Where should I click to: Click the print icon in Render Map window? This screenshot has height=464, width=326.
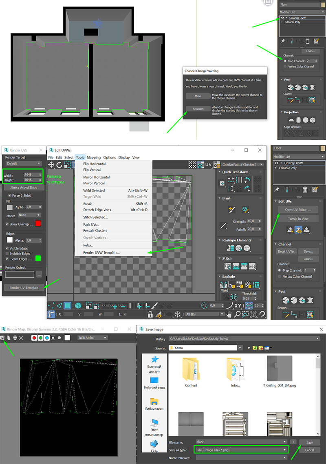[15, 338]
